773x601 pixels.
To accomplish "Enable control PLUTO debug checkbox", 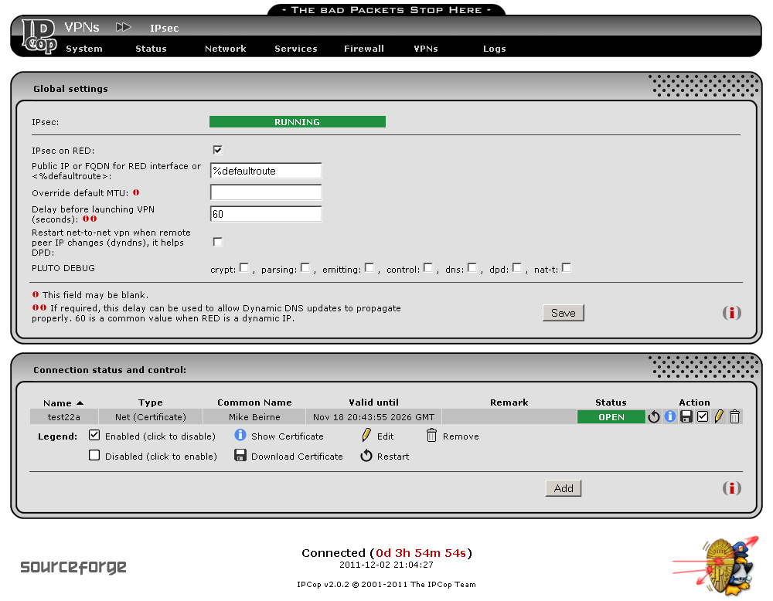I will [428, 267].
